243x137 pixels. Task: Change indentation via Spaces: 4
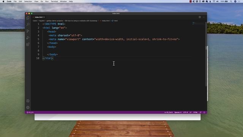[178, 112]
